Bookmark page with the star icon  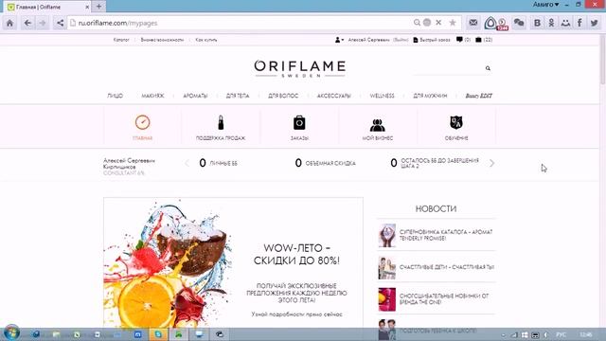pyautogui.click(x=453, y=23)
